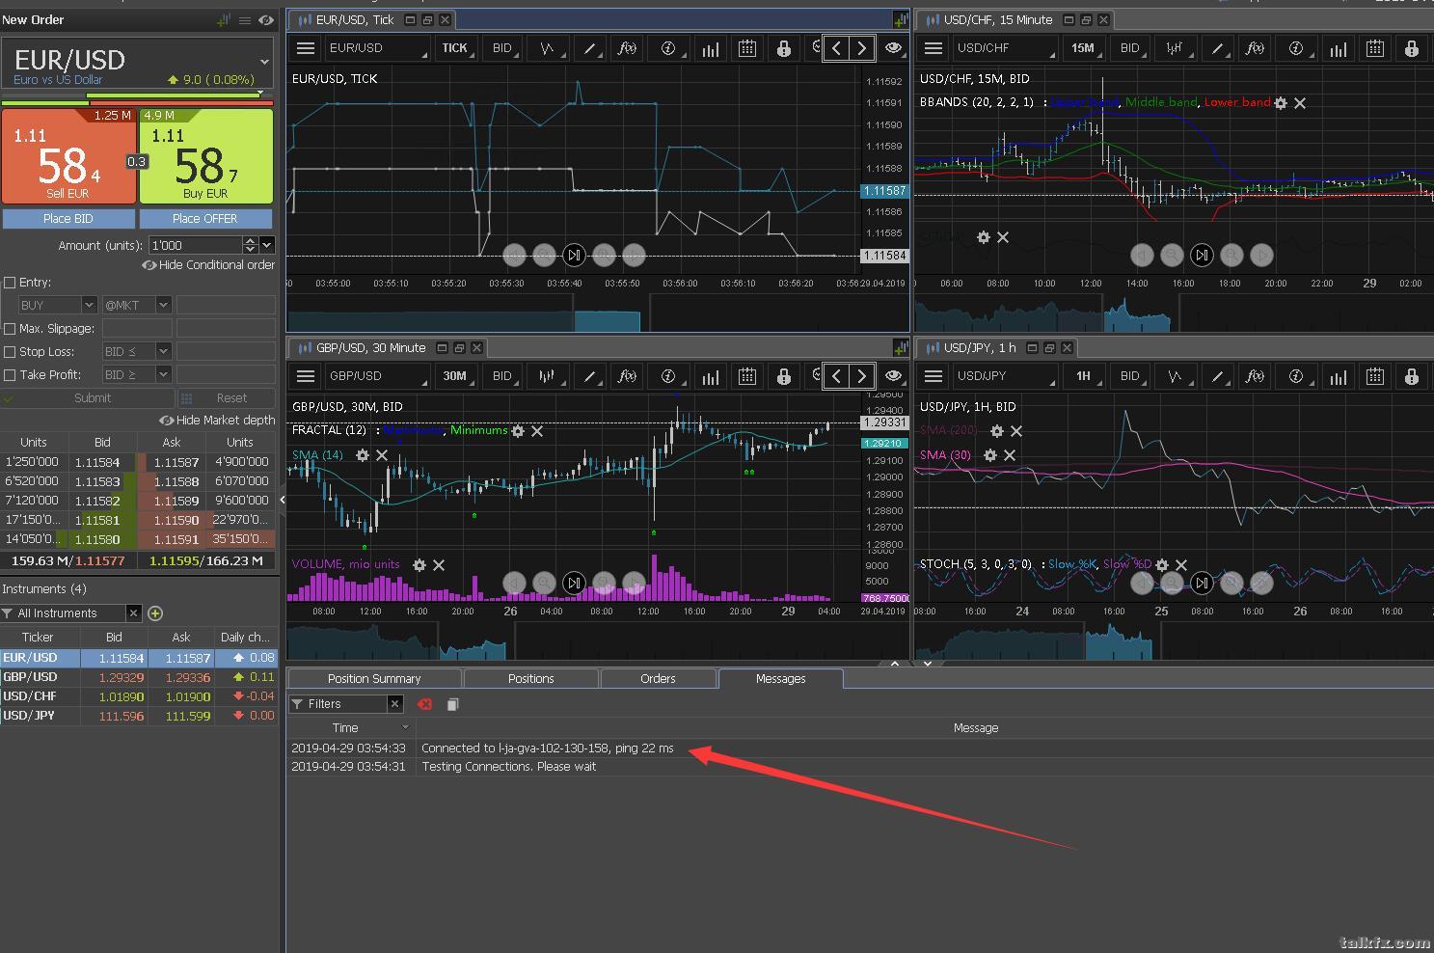Enable the Stop Loss checkbox

coord(10,352)
